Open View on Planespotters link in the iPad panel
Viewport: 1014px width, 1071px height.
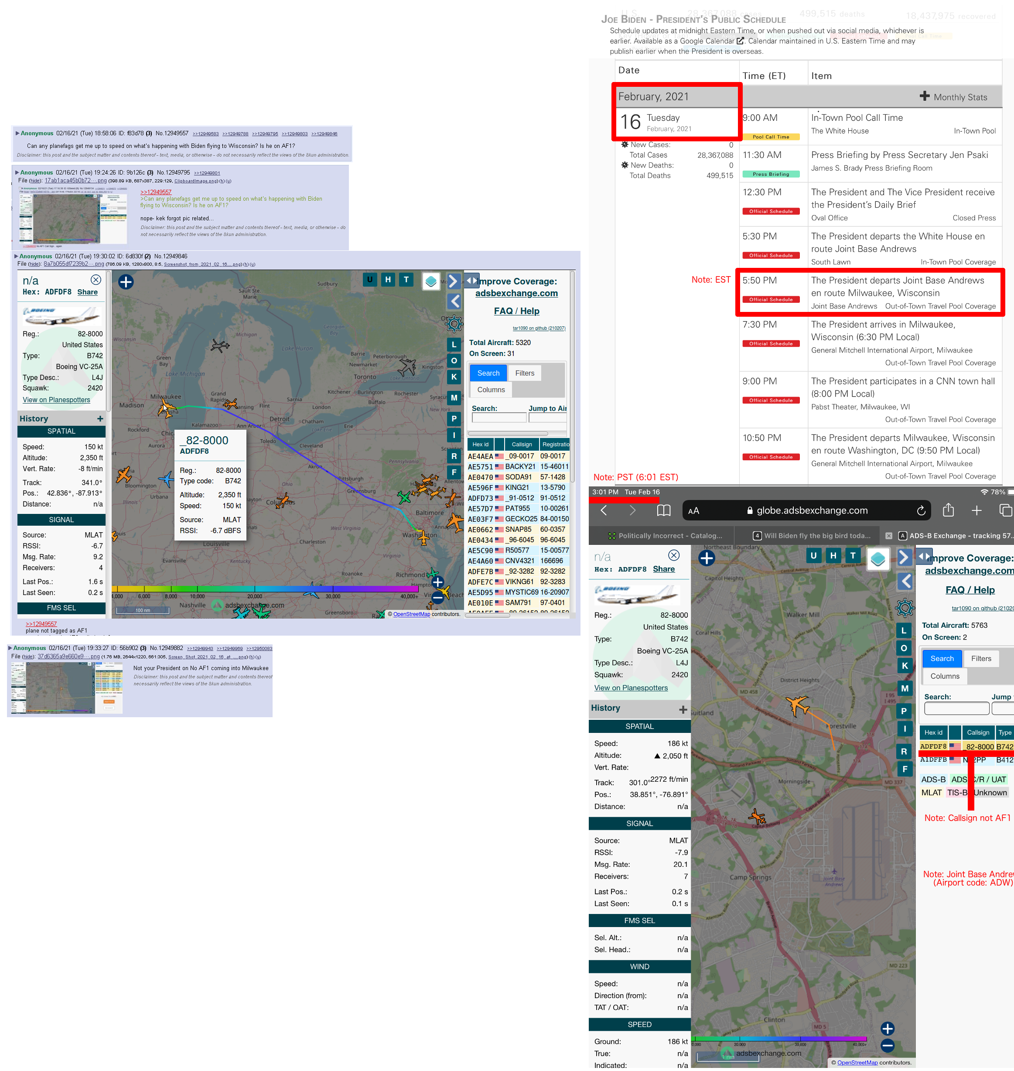[631, 688]
